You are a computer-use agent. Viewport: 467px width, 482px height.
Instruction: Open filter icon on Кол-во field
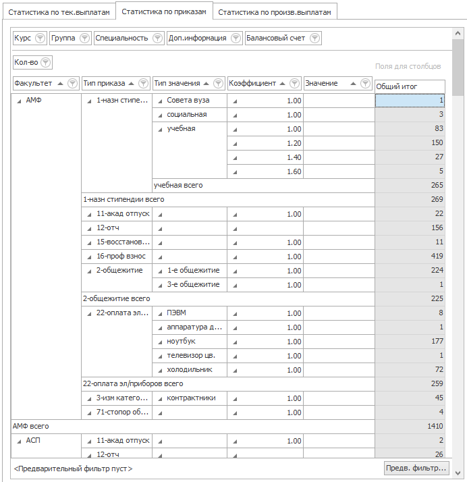click(x=45, y=62)
